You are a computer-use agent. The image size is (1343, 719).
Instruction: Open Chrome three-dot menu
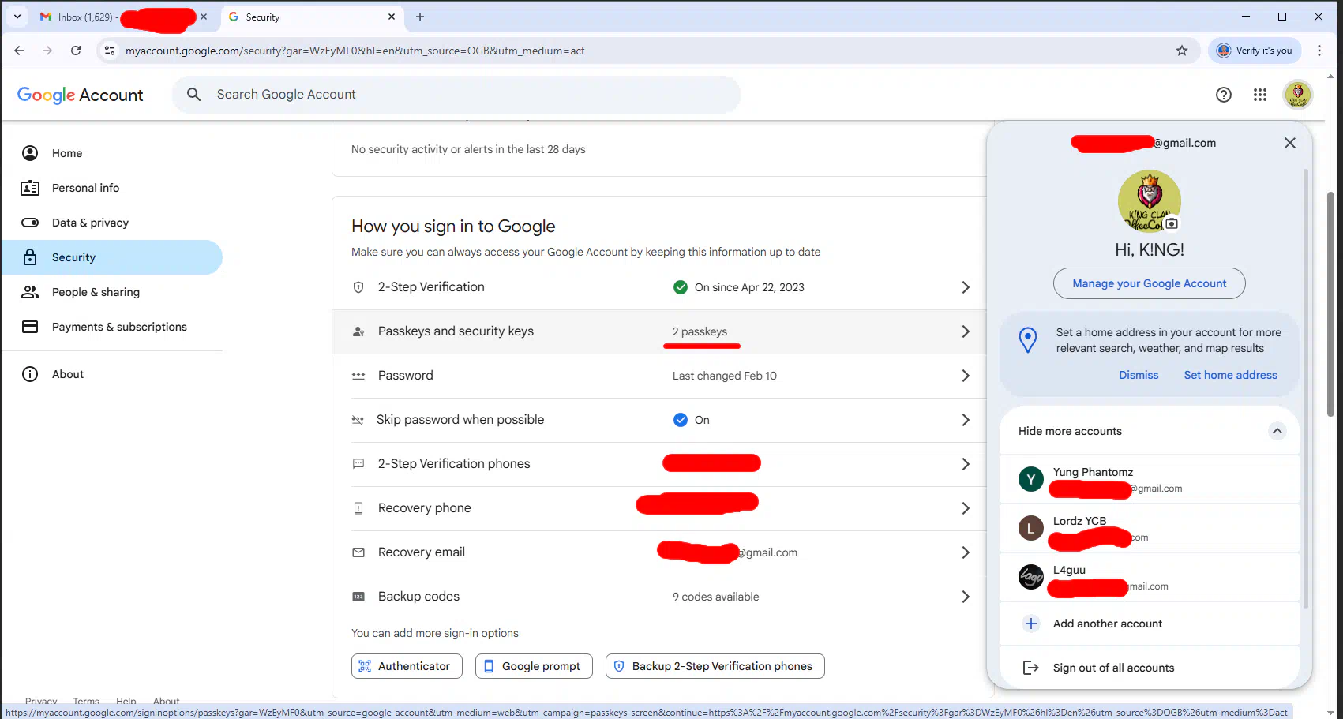coord(1319,51)
